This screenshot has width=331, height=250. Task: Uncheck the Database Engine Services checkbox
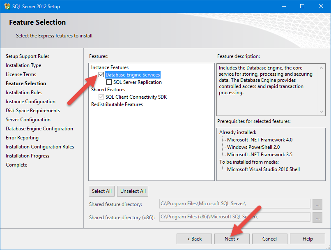[101, 75]
